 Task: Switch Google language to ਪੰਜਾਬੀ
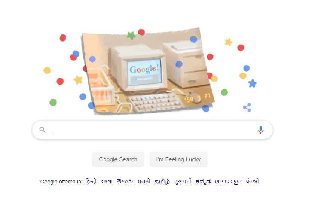(x=252, y=181)
